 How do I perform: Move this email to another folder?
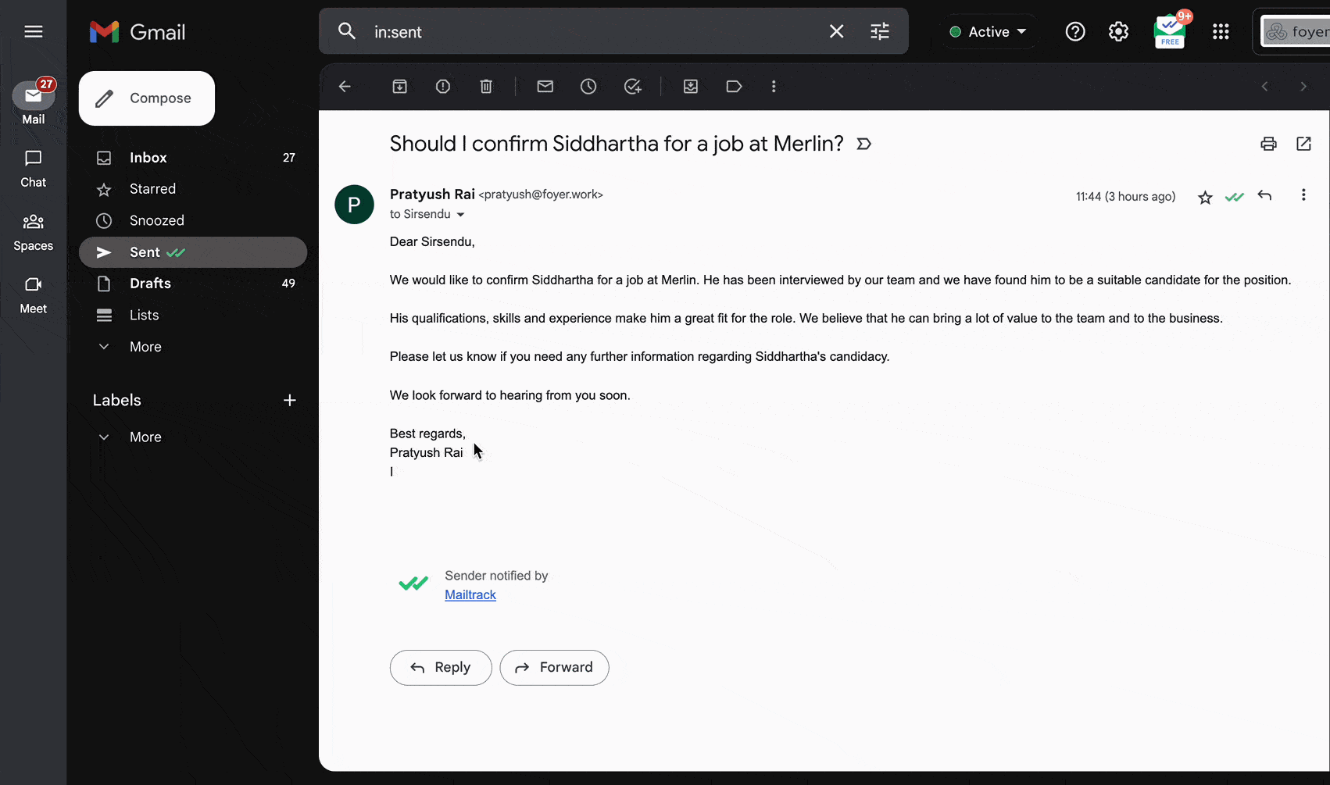tap(691, 87)
